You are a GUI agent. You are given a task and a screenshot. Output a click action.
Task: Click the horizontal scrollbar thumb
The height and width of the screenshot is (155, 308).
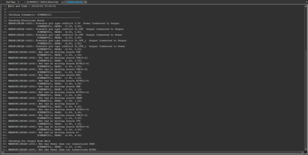11,152
